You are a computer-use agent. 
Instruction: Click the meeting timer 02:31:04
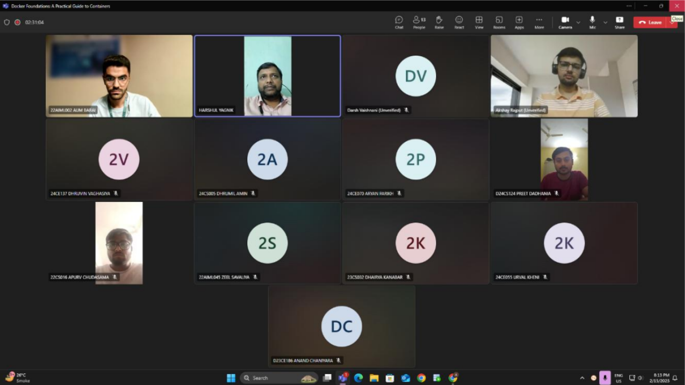tap(34, 22)
